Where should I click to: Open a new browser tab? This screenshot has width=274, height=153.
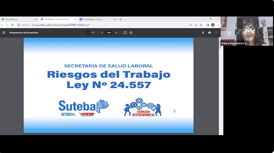pos(121,19)
